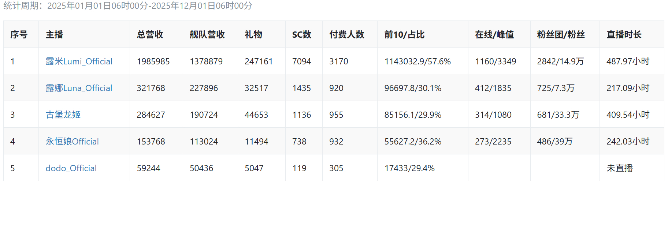Open 露米Lumi_Official streamer link

[79, 61]
